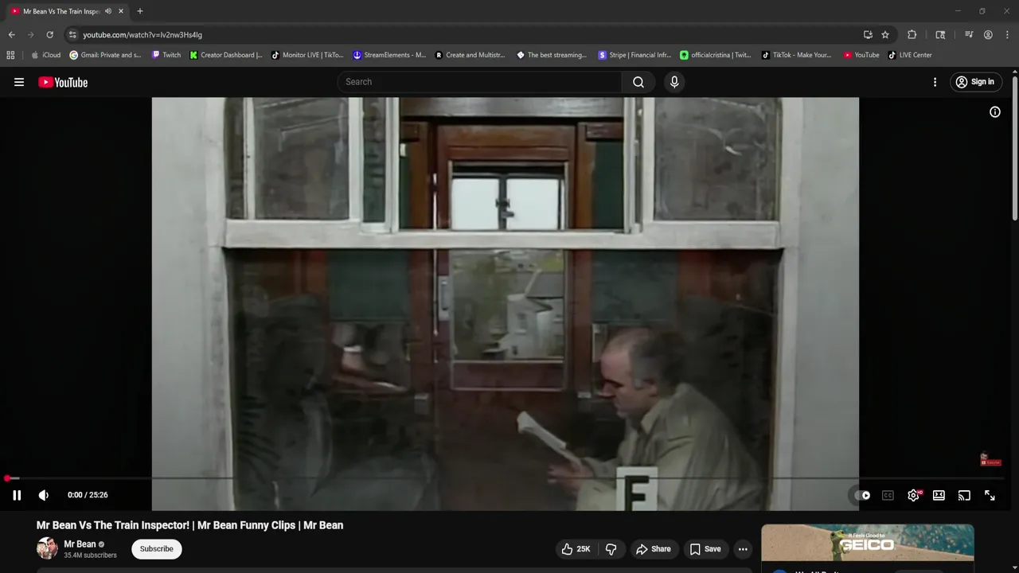Image resolution: width=1019 pixels, height=573 pixels.
Task: Start voice search with the microphone
Action: 674,82
